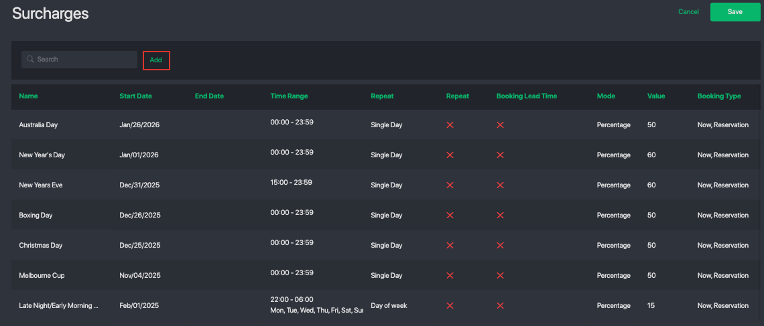764x326 pixels.
Task: Click Late Night row's Repeat red X icon
Action: click(x=450, y=305)
